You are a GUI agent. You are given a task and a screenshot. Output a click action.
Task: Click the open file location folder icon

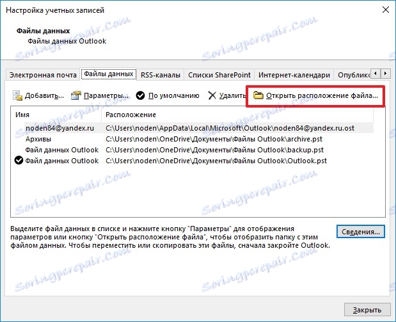point(258,95)
